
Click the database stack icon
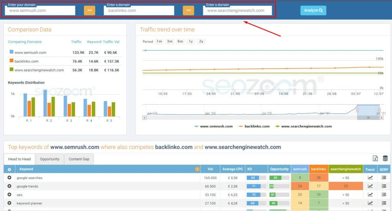click(x=385, y=158)
